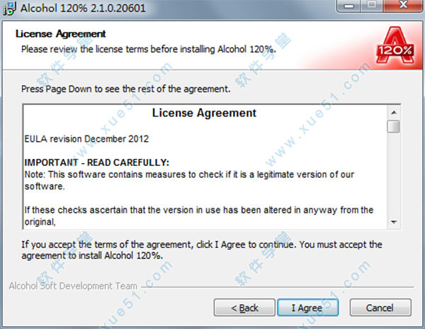Click the bold 'IMPORTANT - READ CAREFULLY' text
The height and width of the screenshot is (329, 425).
pyautogui.click(x=97, y=162)
